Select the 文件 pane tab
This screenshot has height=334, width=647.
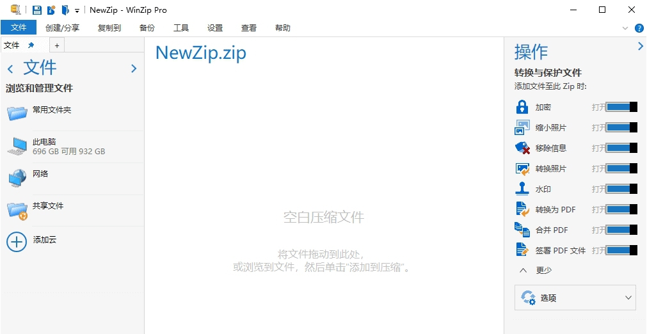(12, 45)
